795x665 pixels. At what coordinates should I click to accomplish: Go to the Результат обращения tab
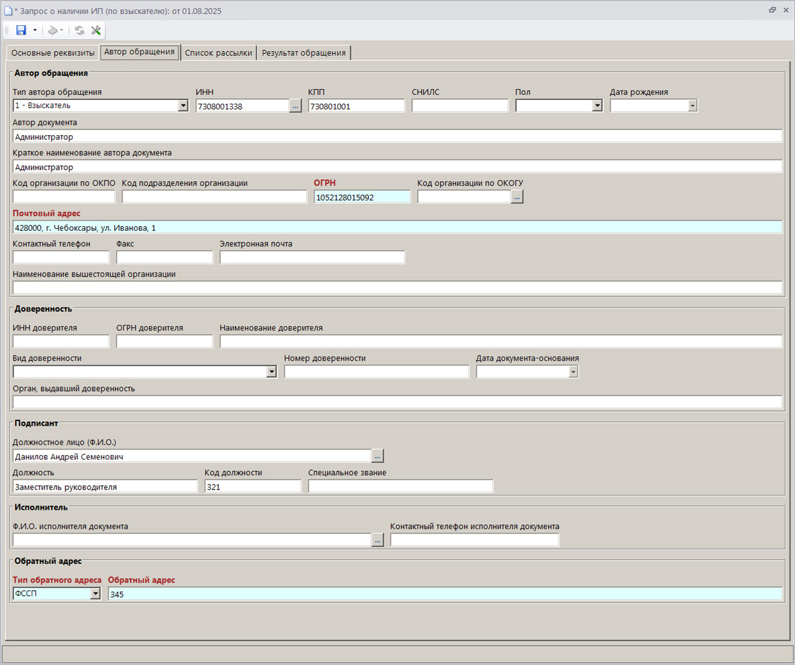(x=304, y=53)
